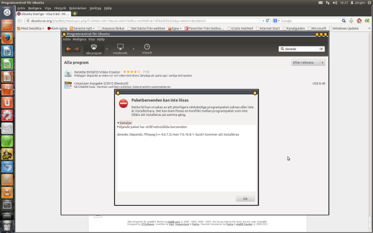
Task: Open Historik view in Programcentral
Action: click(x=147, y=49)
